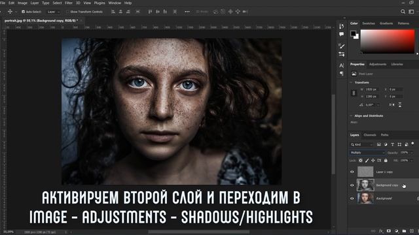Enable Show Transform Controls checkbox
Screen dimensions: 419x235
click(x=67, y=12)
